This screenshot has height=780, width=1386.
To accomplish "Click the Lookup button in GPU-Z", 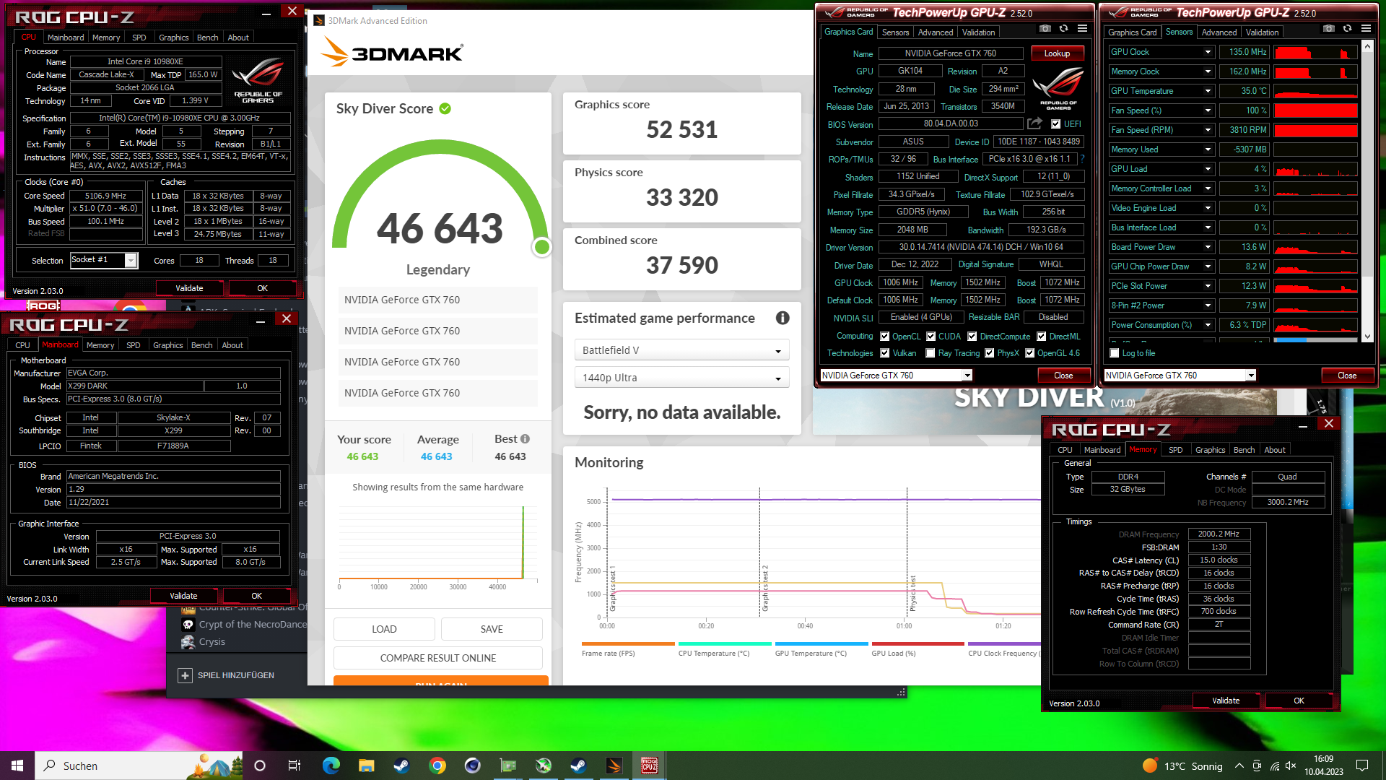I will (x=1057, y=53).
